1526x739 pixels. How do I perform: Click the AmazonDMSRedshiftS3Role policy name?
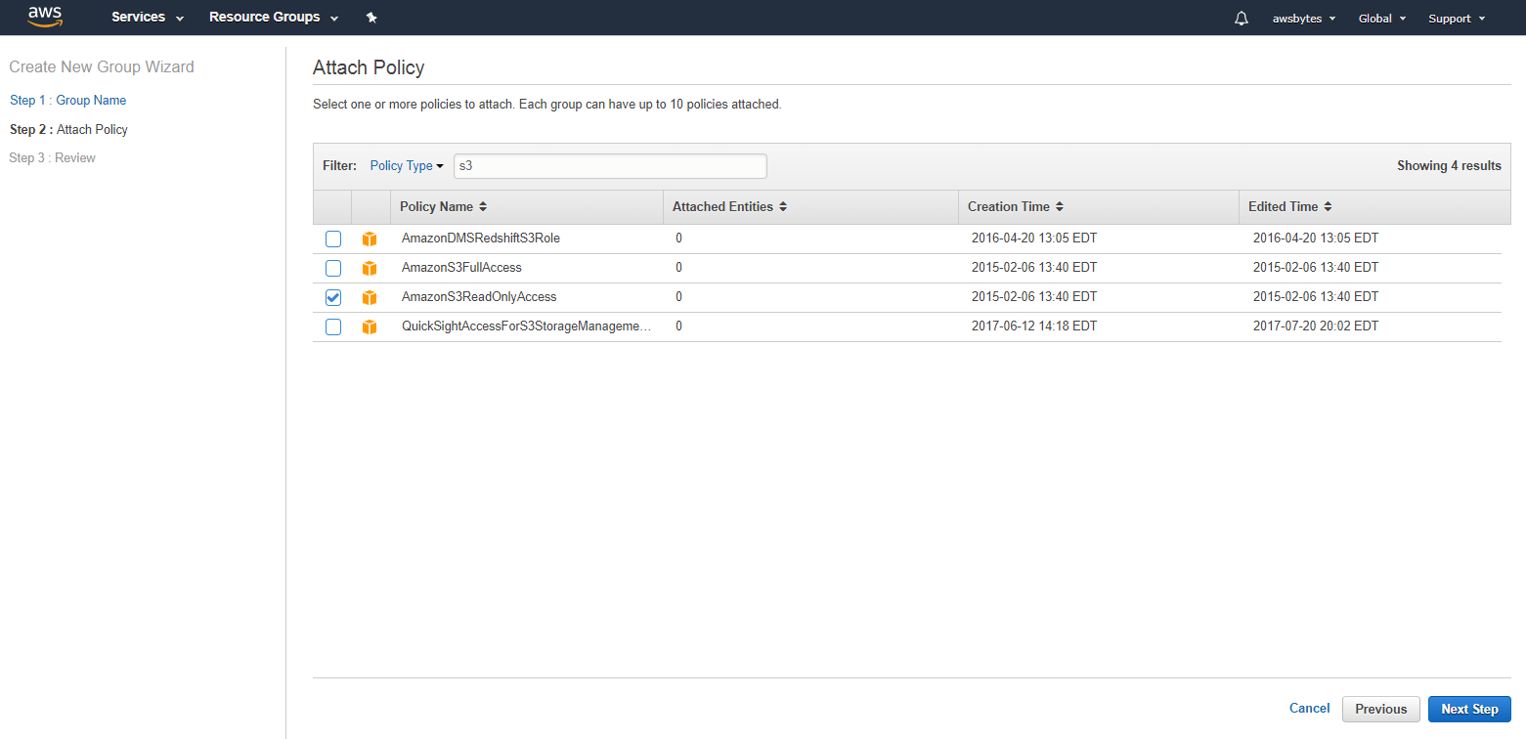click(x=481, y=239)
